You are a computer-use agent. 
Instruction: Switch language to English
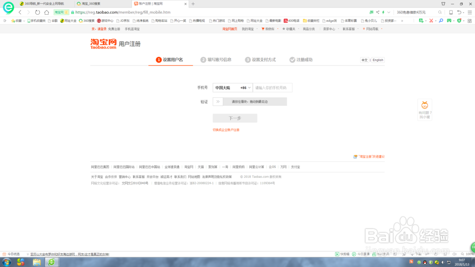click(378, 60)
